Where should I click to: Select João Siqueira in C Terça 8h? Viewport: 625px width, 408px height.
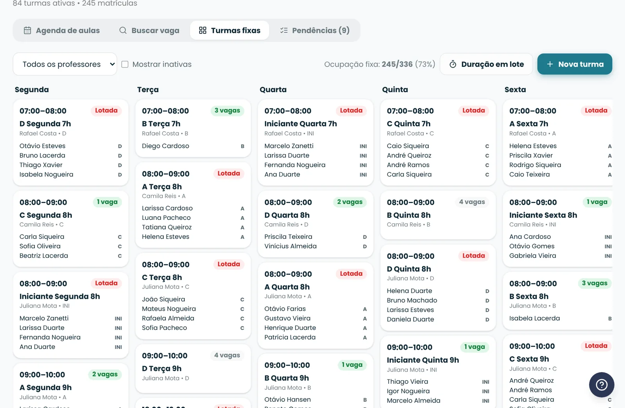193,299
